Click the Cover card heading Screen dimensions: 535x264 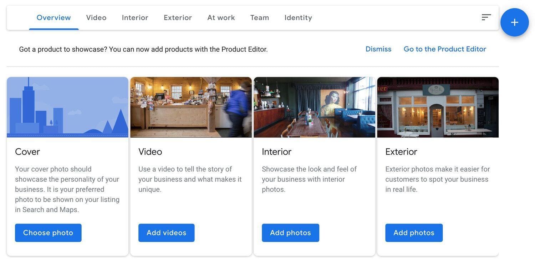27,152
